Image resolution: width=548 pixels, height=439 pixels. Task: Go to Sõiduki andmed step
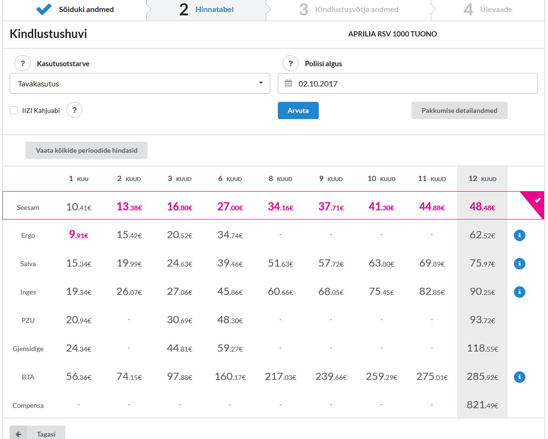75,10
